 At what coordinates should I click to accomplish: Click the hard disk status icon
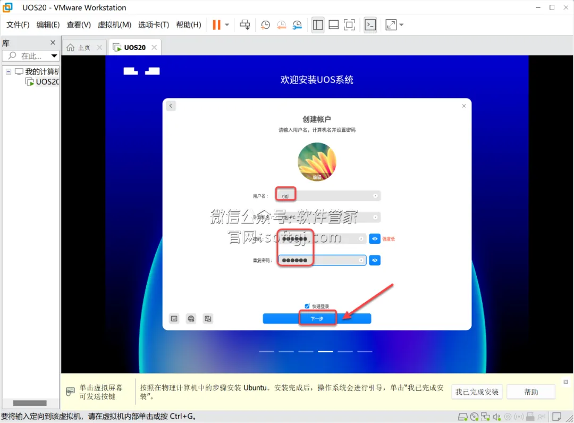[463, 417]
